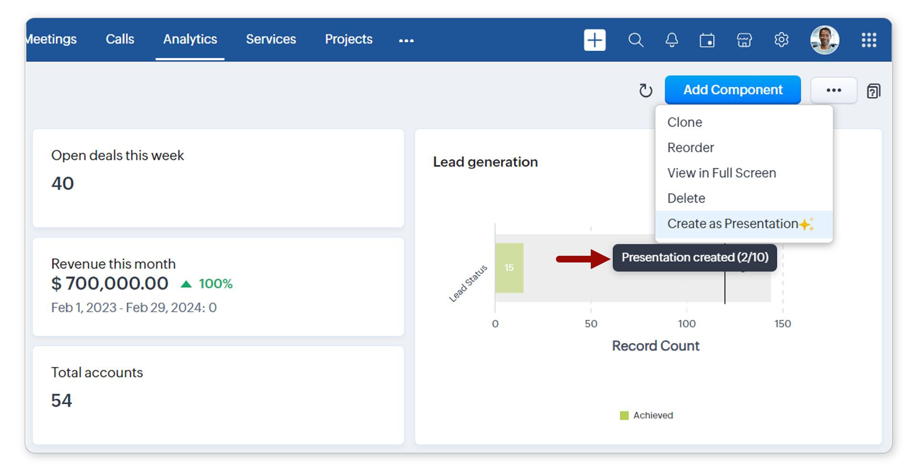Switch to the Analytics tab
The width and height of the screenshot is (917, 471).
coord(190,39)
